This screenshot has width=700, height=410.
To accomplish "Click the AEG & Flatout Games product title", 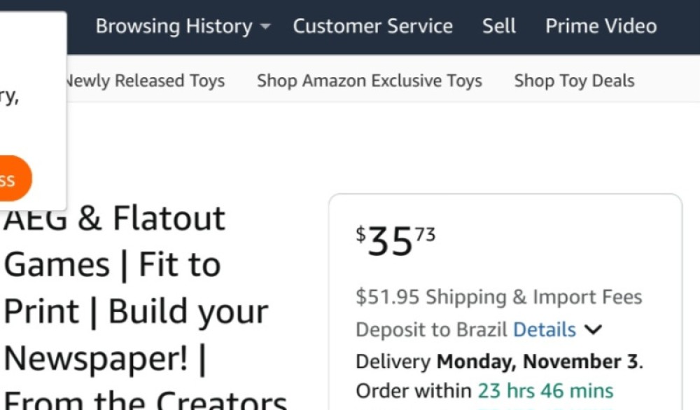I will click(114, 219).
